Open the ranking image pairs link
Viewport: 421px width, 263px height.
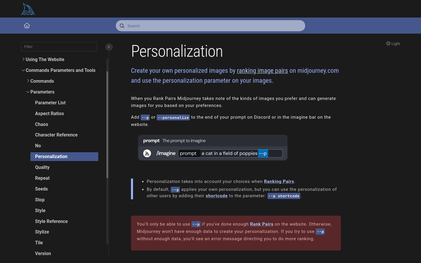pos(262,70)
